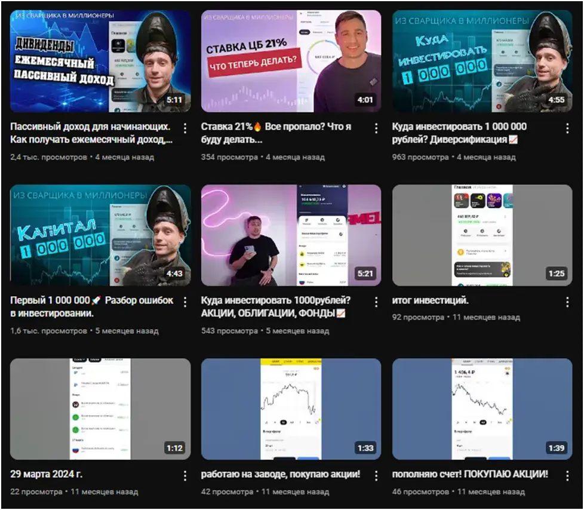Open the menu beside 'итог инвестиций.'

[x=567, y=302]
